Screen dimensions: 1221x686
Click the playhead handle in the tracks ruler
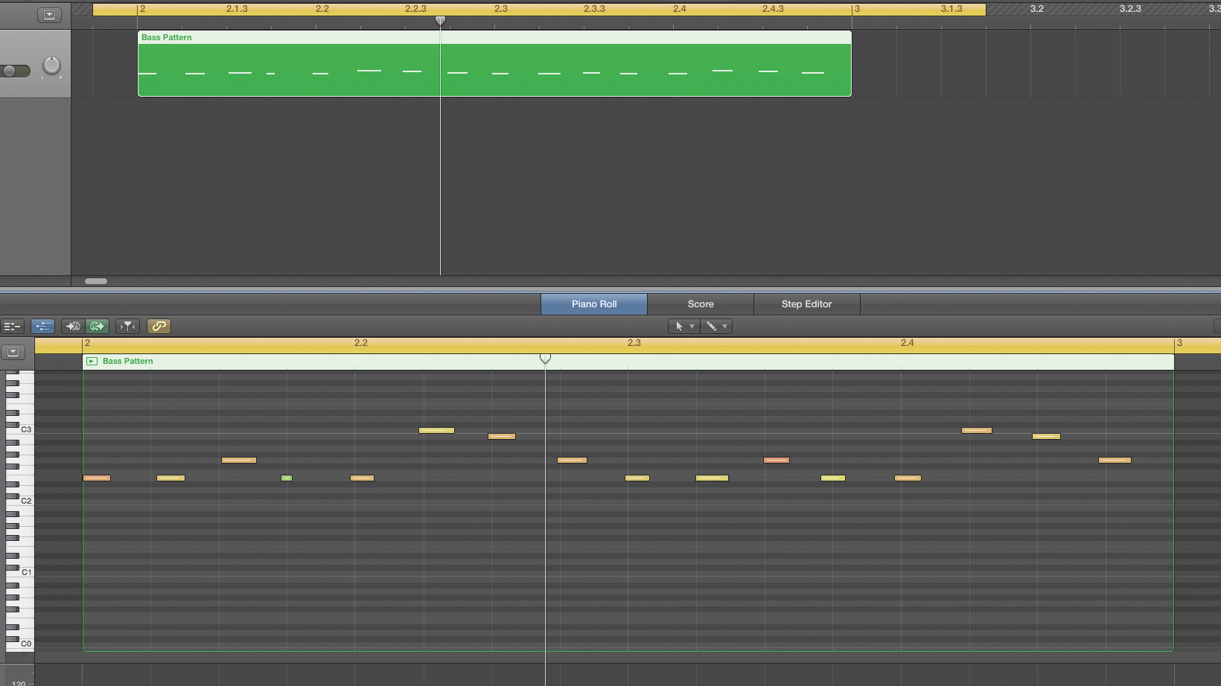[x=440, y=21]
